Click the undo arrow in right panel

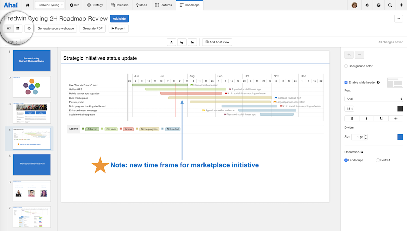pyautogui.click(x=349, y=55)
